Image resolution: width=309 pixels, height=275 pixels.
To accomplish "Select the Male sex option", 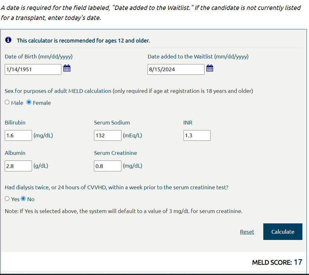I will tap(7, 103).
